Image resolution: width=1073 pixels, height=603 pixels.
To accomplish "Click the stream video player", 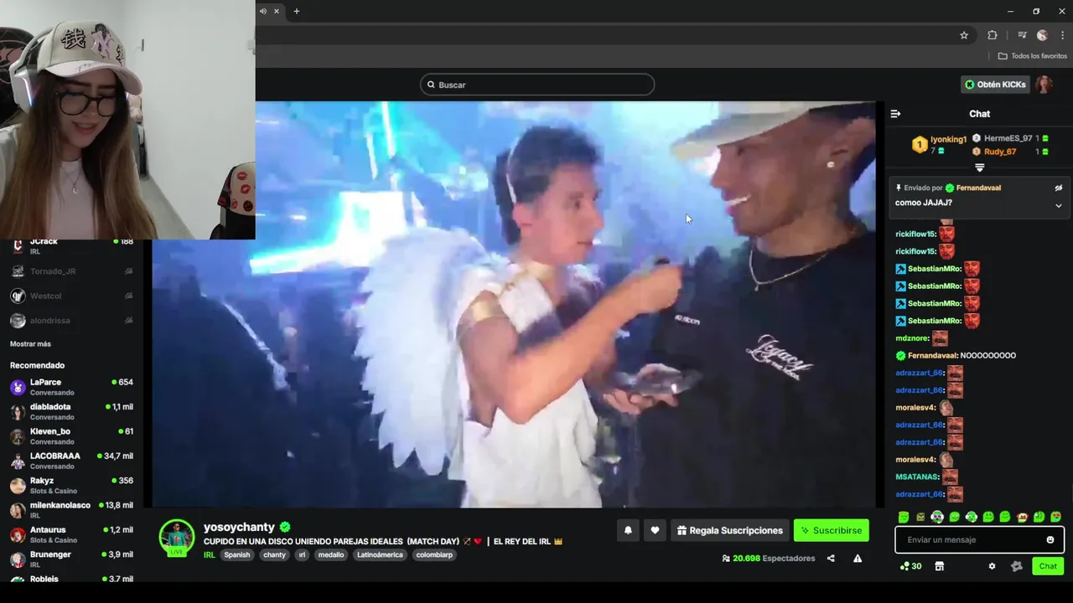I will point(514,304).
